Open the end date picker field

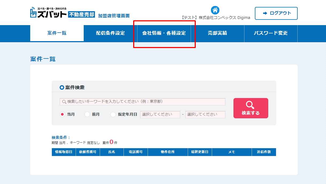(205, 114)
